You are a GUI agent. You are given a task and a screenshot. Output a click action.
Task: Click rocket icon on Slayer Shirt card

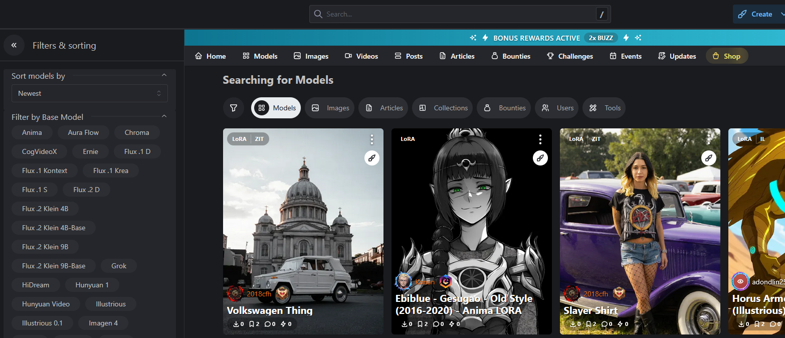[x=708, y=158]
